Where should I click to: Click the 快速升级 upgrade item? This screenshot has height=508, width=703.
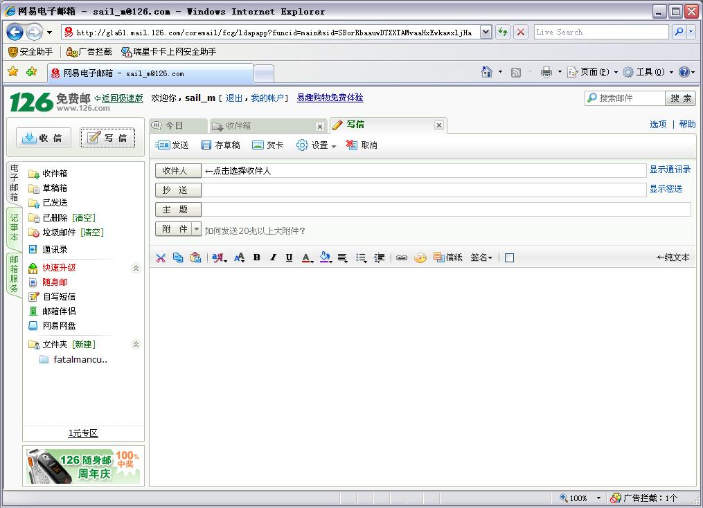click(59, 268)
